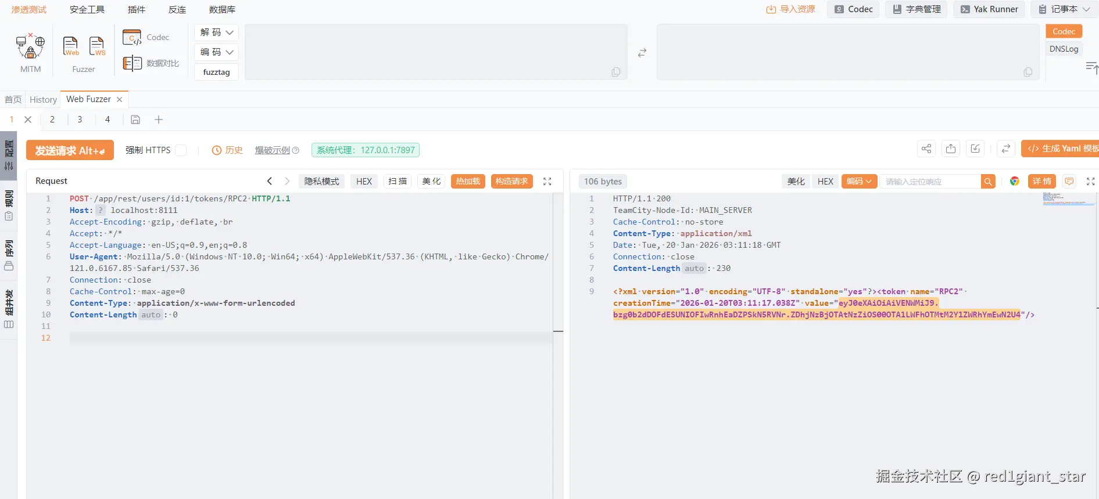This screenshot has height=499, width=1099.
Task: Open the 编码 encode dropdown in toolbar
Action: pos(217,52)
